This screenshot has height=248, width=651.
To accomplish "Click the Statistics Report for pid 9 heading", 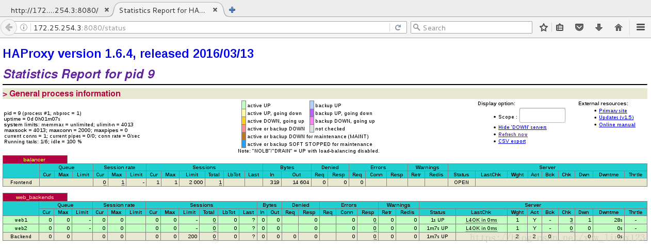I will [x=79, y=74].
